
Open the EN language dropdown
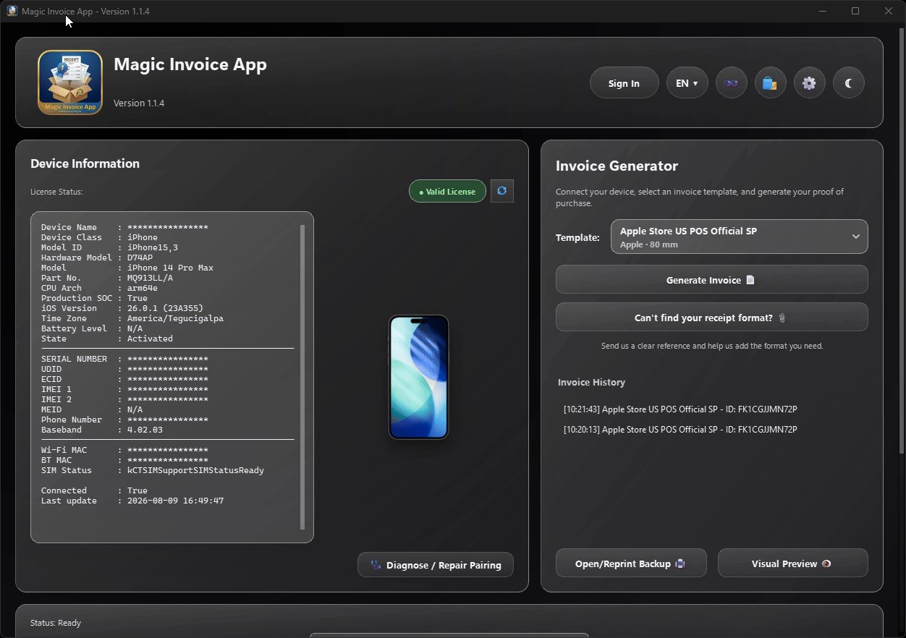coord(687,83)
